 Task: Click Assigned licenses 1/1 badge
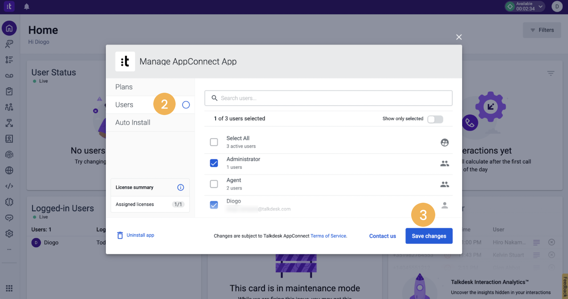click(178, 204)
